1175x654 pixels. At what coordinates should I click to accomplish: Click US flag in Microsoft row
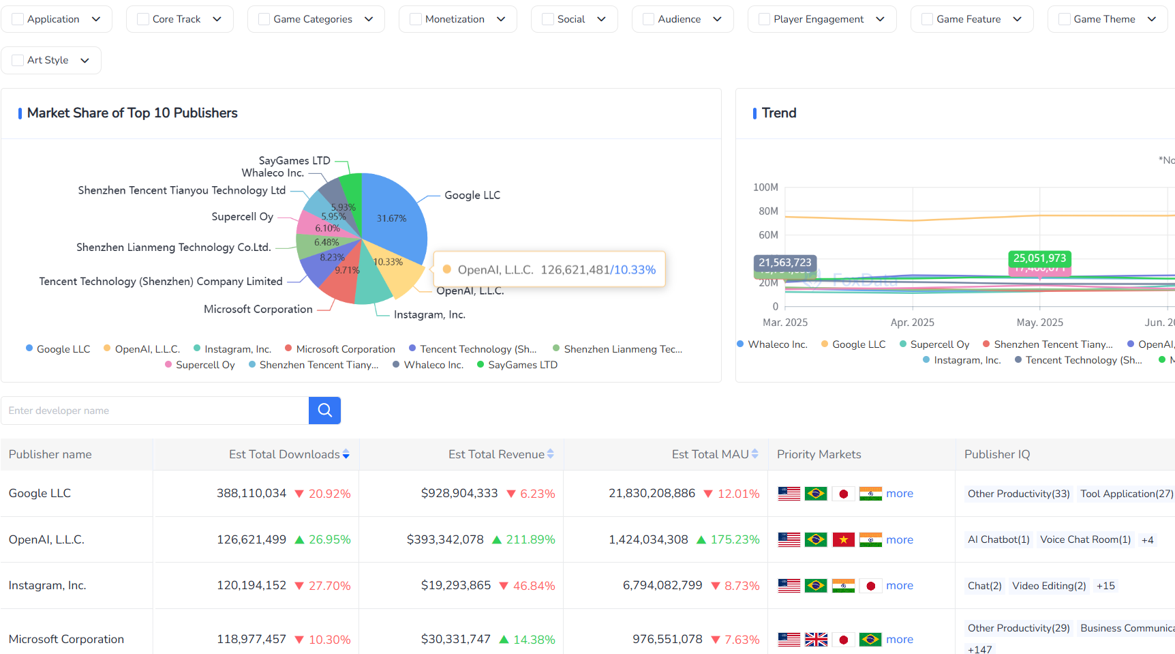(789, 640)
